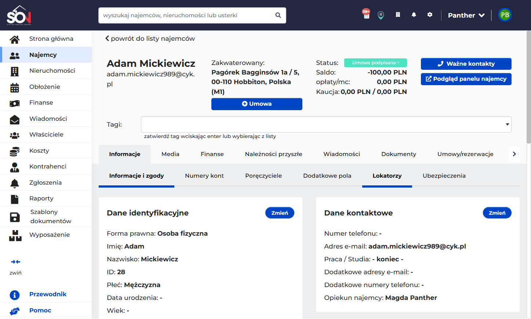The width and height of the screenshot is (531, 319).
Task: Open the Umowa podpisana status dropdown
Action: pyautogui.click(x=375, y=63)
